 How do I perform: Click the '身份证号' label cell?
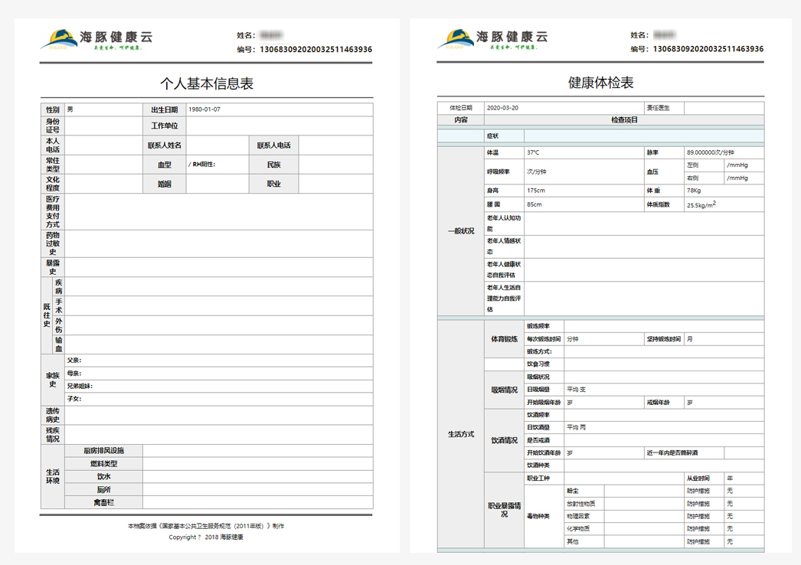pos(53,126)
